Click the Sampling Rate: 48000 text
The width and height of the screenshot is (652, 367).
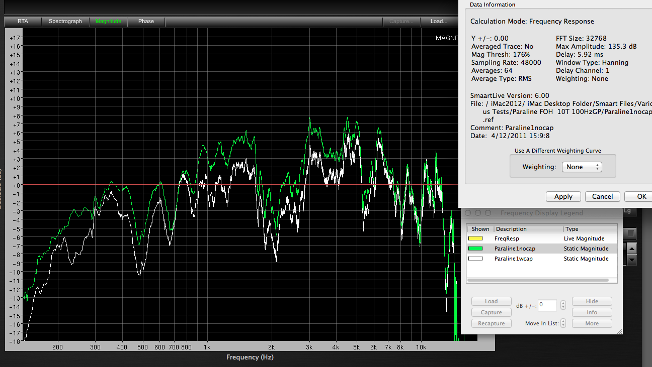click(506, 63)
